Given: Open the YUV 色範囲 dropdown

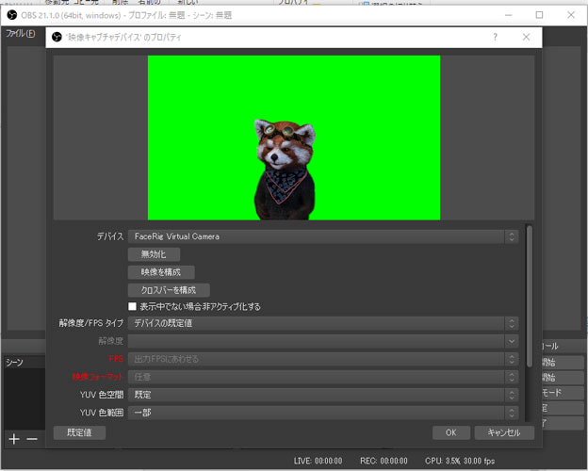Looking at the screenshot, I should pyautogui.click(x=323, y=413).
